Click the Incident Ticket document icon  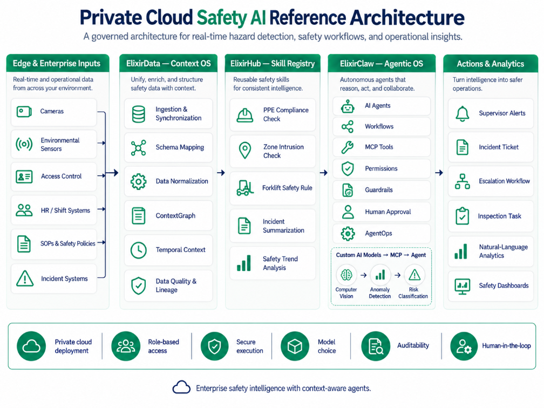point(463,147)
